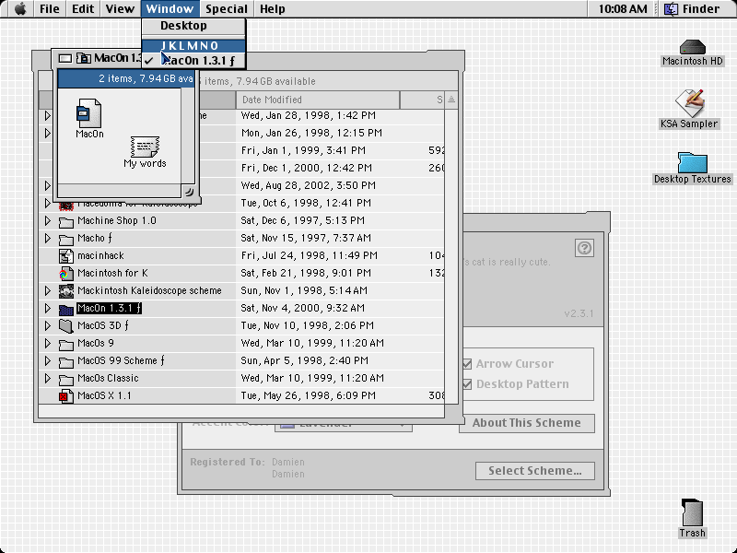Expand the MacOs 9 folder
The image size is (737, 553).
coord(48,343)
